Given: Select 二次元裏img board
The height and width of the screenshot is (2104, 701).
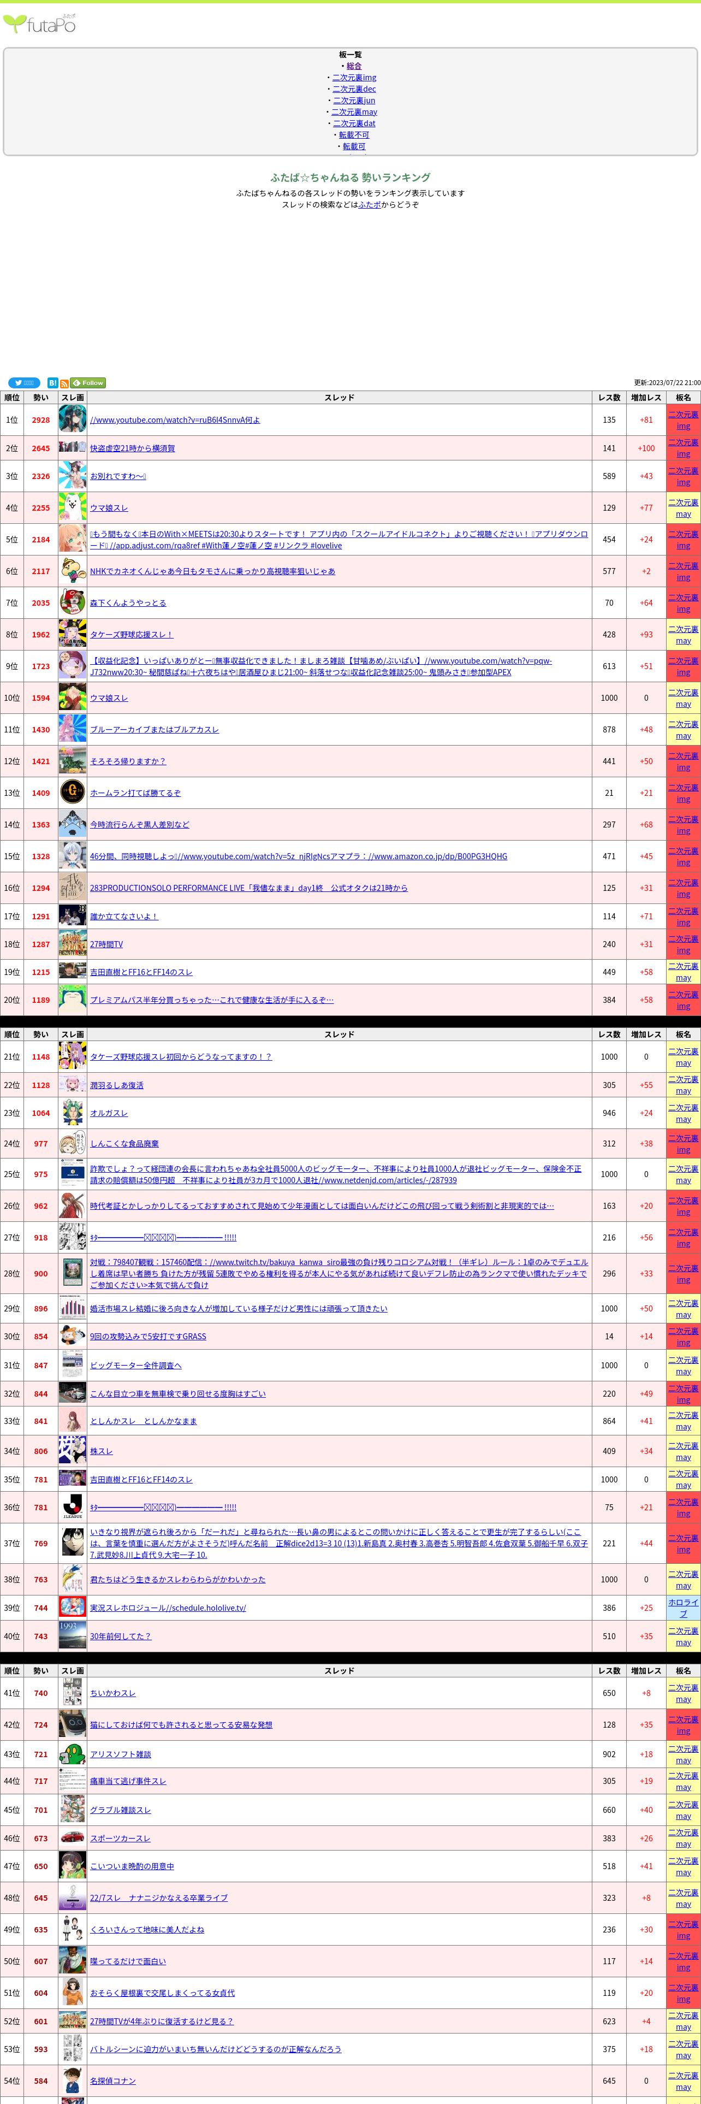Looking at the screenshot, I should [x=354, y=78].
